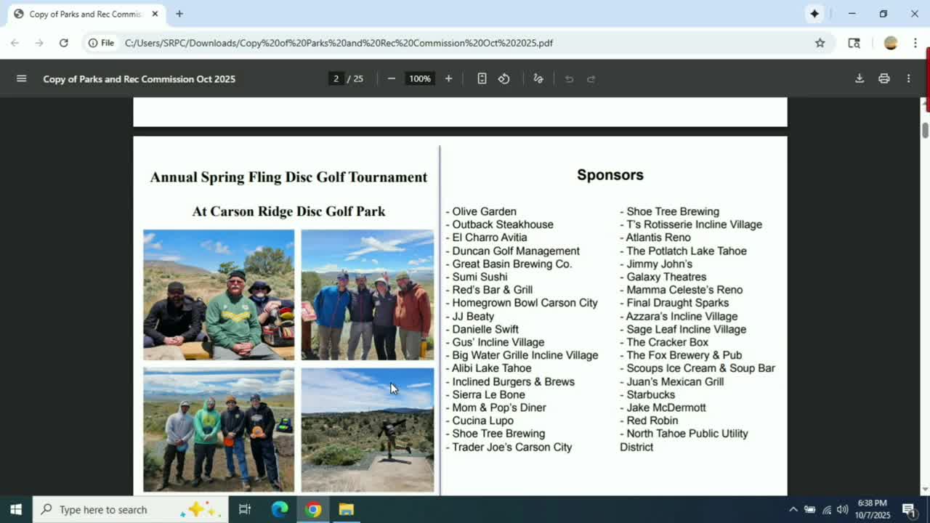The height and width of the screenshot is (523, 930).
Task: Click the photo of four standing golfers
Action: coord(368,295)
